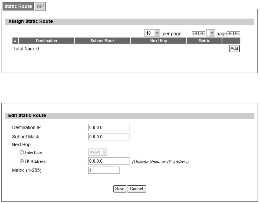Focus the Destination IP field
The height and width of the screenshot is (204, 260).
coord(109,128)
